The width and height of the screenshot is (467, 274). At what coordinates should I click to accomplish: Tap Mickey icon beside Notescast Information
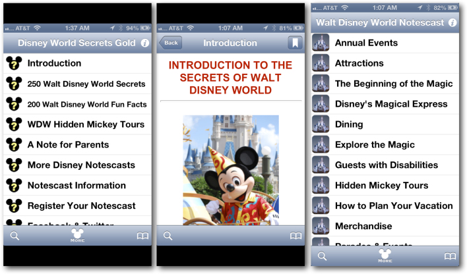[14, 186]
